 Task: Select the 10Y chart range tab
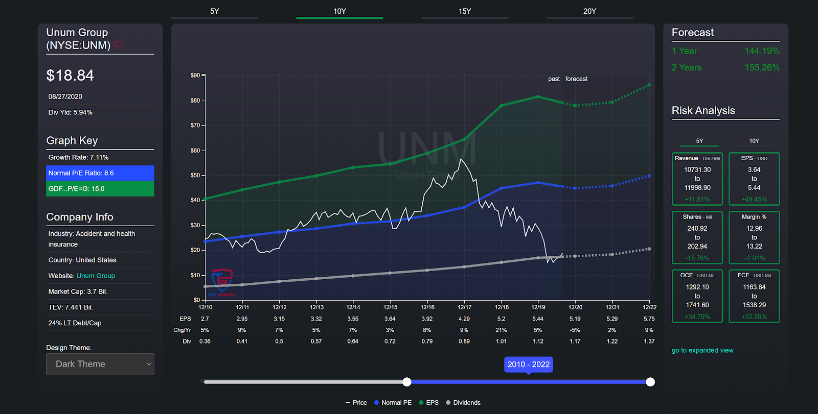click(x=339, y=12)
